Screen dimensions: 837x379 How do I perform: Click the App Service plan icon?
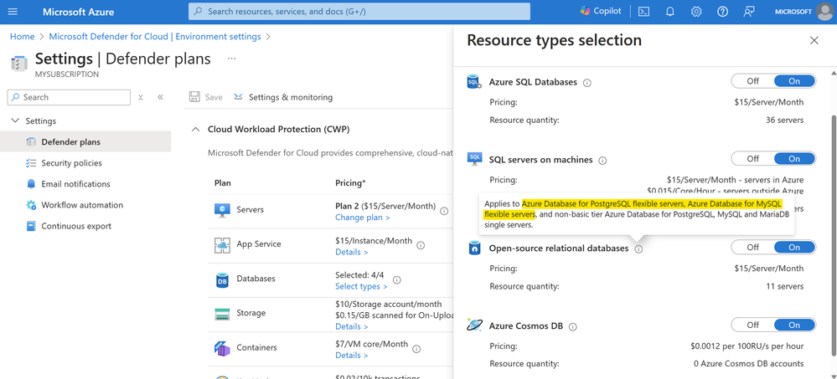point(222,244)
